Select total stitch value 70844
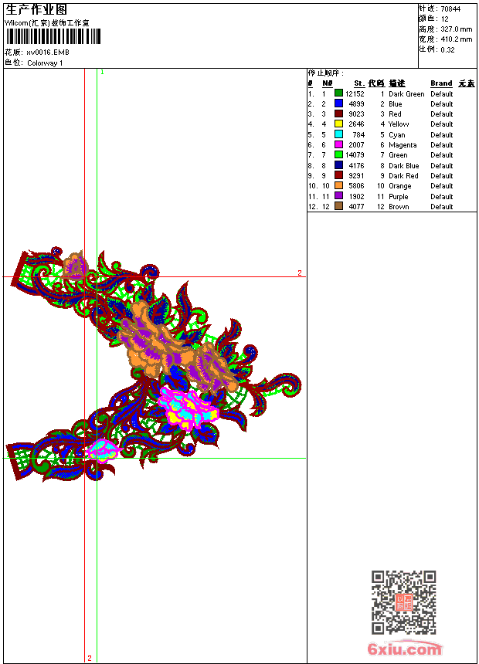Viewport: 479px width, 664px height. click(450, 9)
